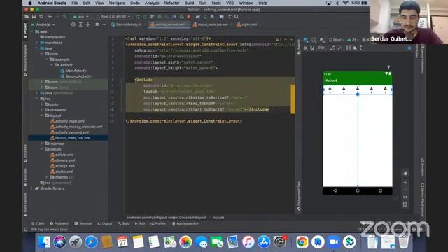Screen dimensions: 448x252
Task: Click the green Make Project hammer icon
Action: coord(65,17)
